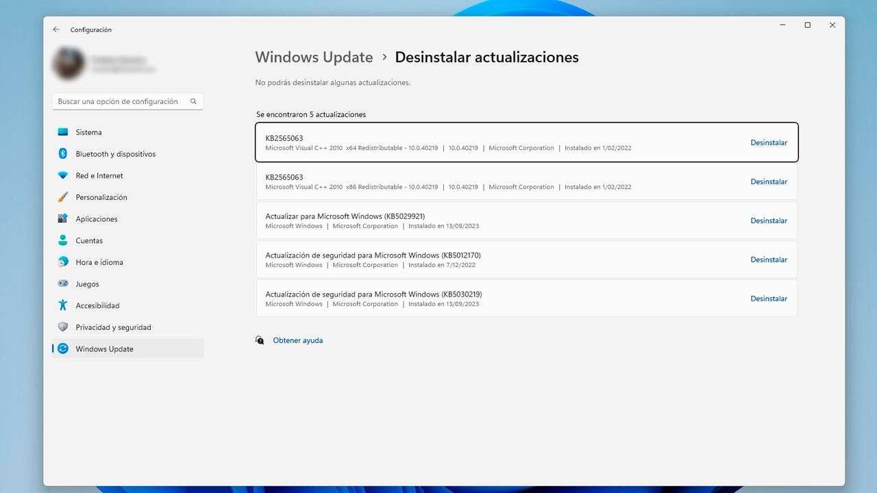Click the Windows Update breadcrumb link

[x=314, y=58]
